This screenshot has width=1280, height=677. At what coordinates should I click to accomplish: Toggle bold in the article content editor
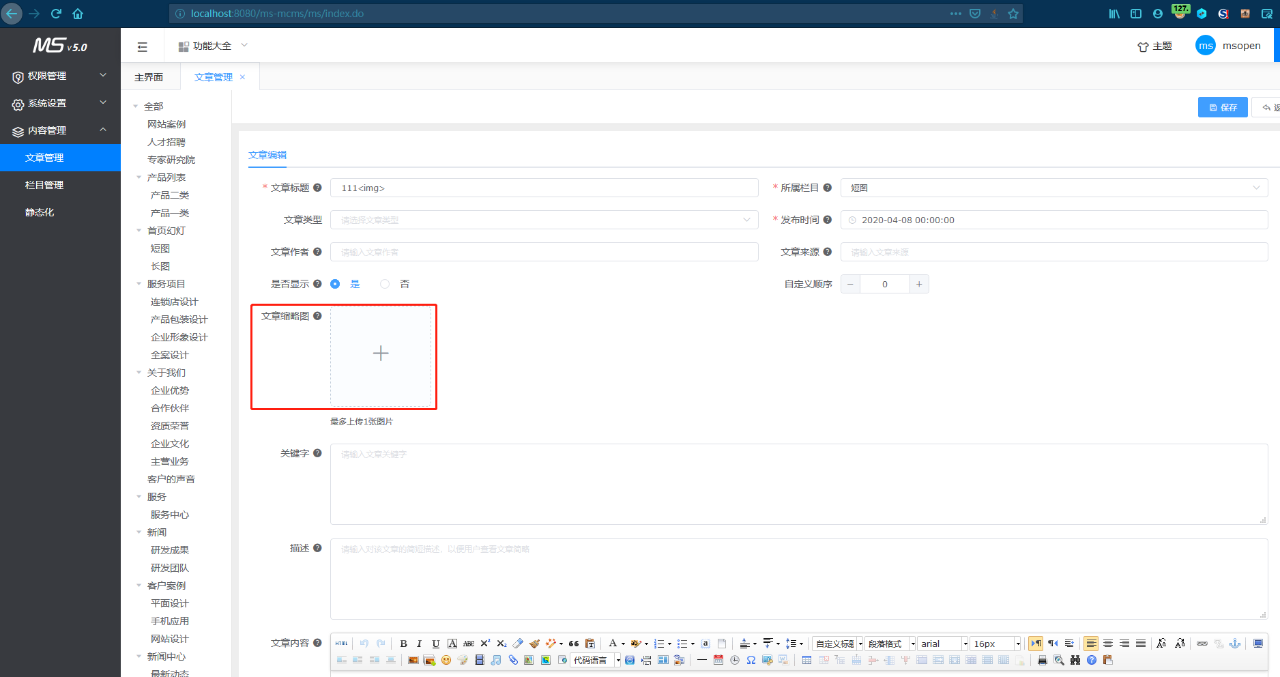coord(403,644)
